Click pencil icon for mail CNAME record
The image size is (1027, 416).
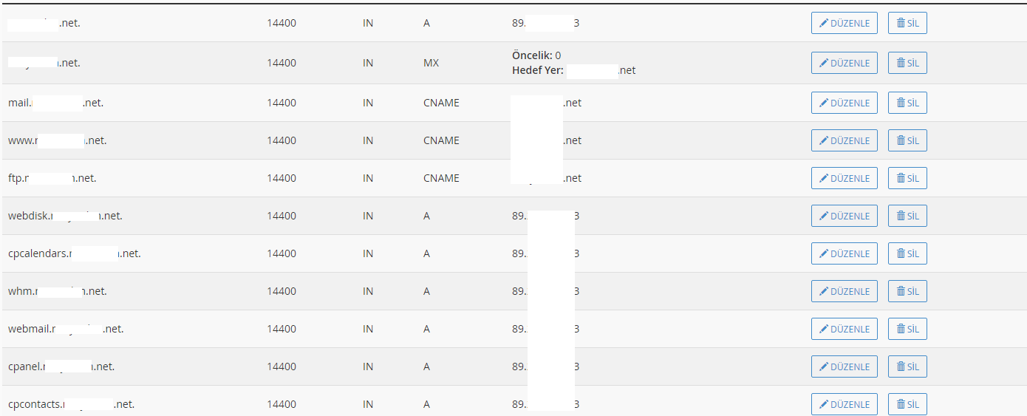pos(824,103)
